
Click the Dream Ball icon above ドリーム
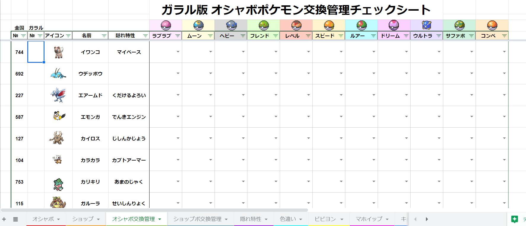pos(394,25)
